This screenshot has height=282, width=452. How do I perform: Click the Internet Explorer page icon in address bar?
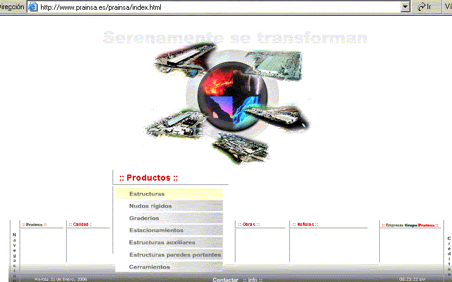[33, 7]
